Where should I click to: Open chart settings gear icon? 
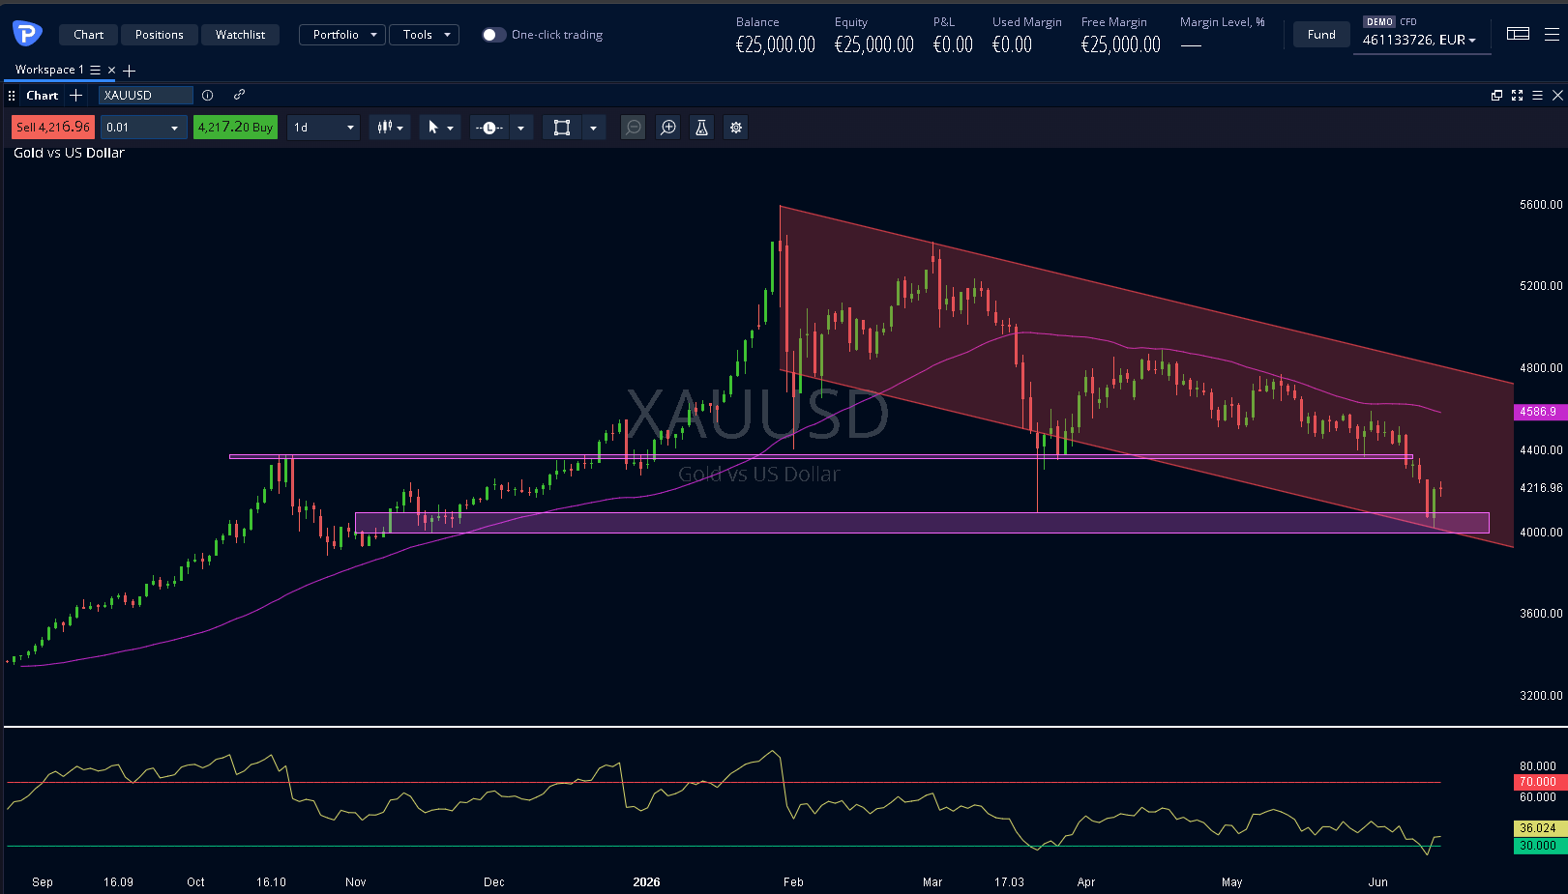736,128
